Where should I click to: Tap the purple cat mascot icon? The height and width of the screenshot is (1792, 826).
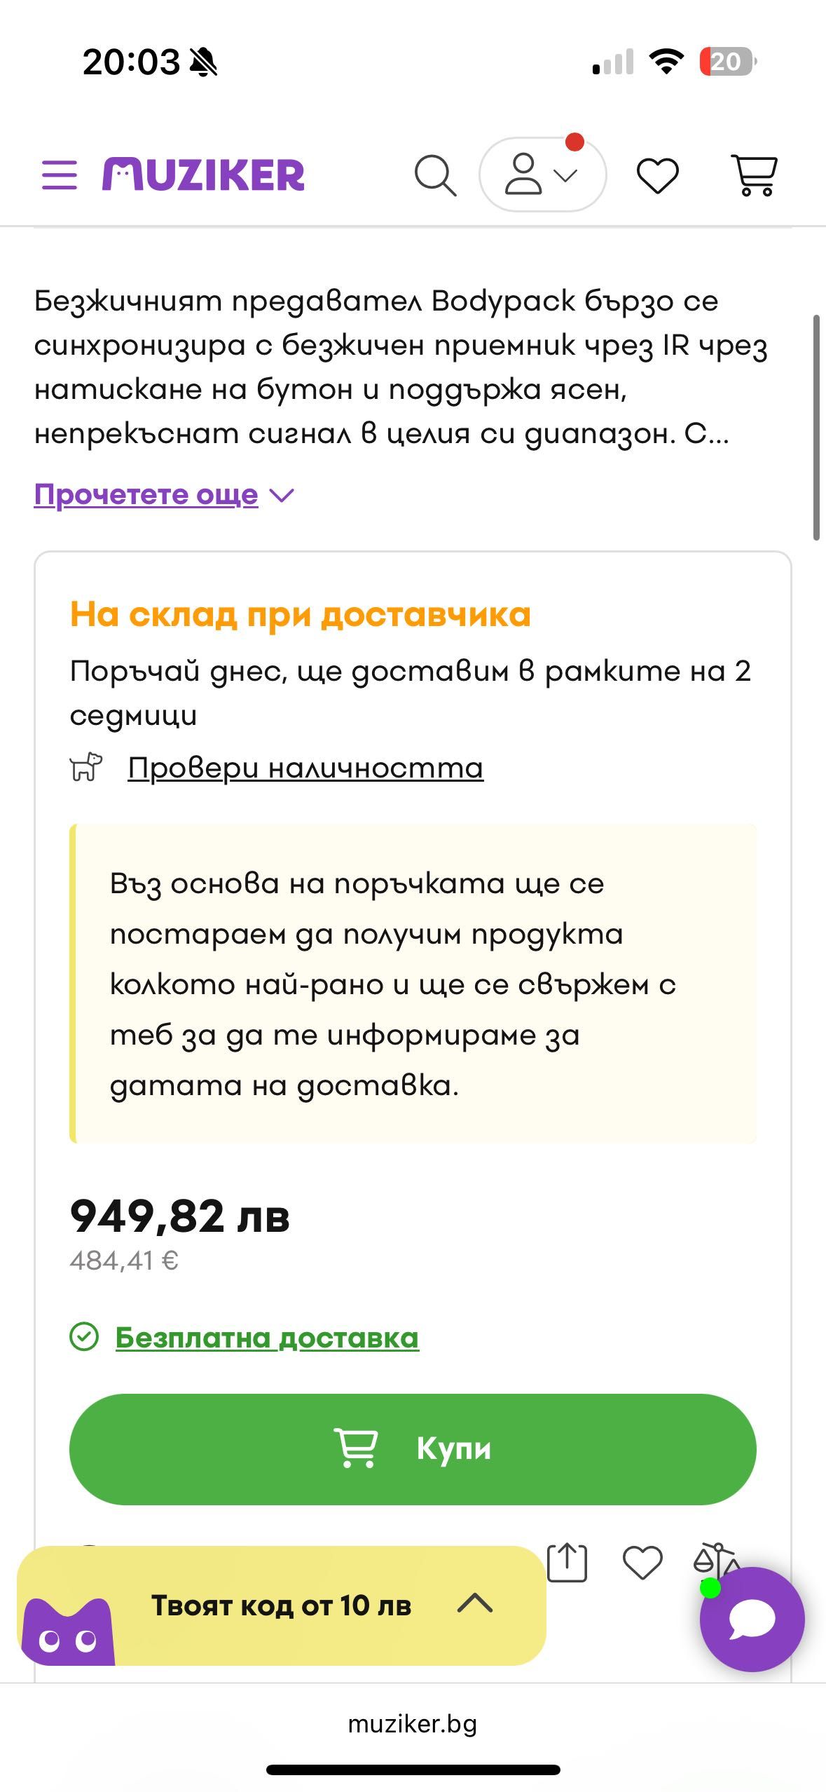point(67,1631)
